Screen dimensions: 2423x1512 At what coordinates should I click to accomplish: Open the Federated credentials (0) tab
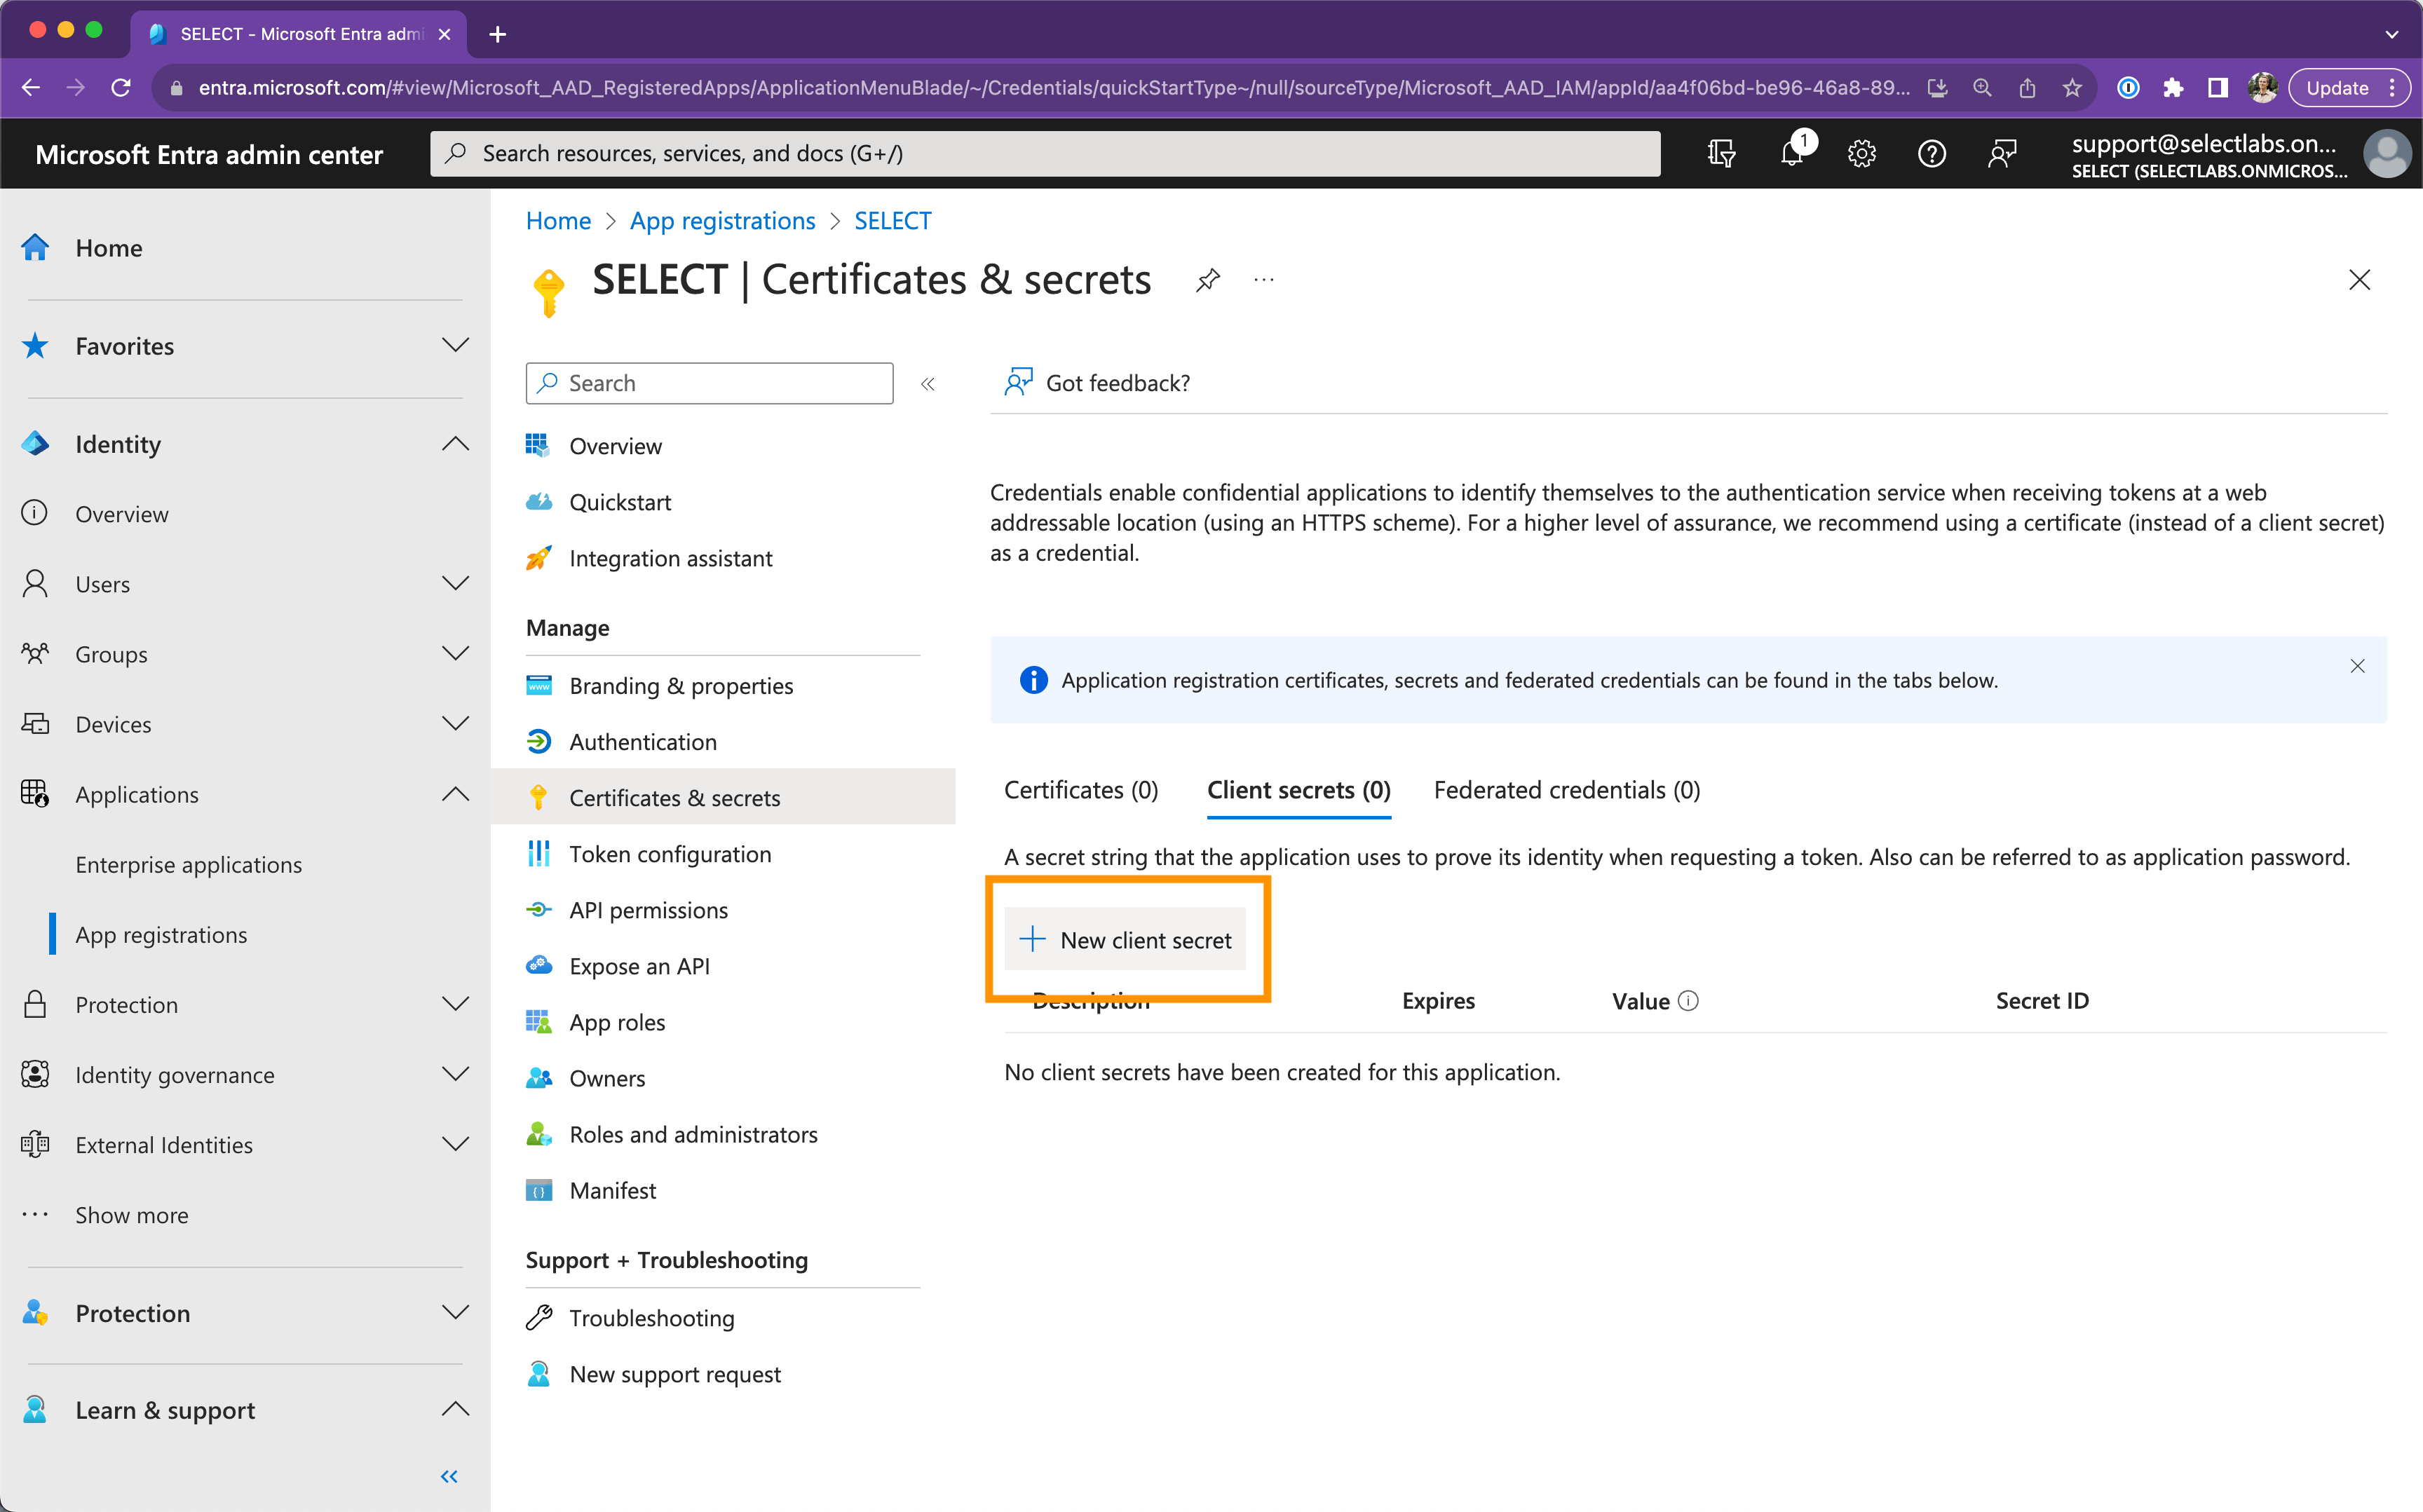pyautogui.click(x=1567, y=790)
